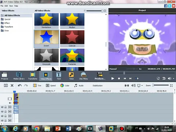The height and width of the screenshot is (132, 176).
Task: Adjust the effects thumbnail size slider
Action: tap(102, 11)
